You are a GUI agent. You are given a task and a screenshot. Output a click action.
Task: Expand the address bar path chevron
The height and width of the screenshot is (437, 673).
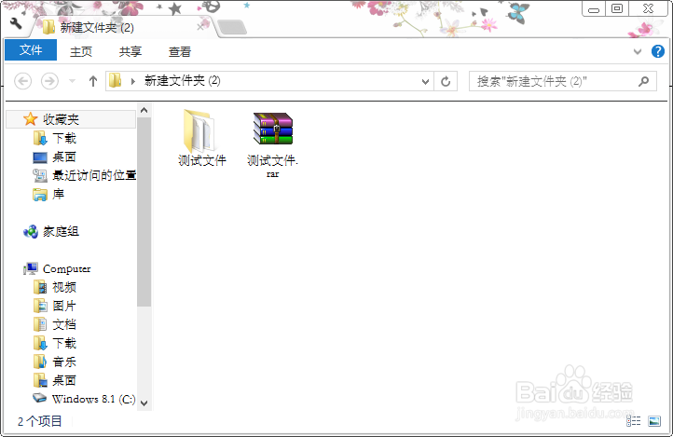click(x=133, y=81)
